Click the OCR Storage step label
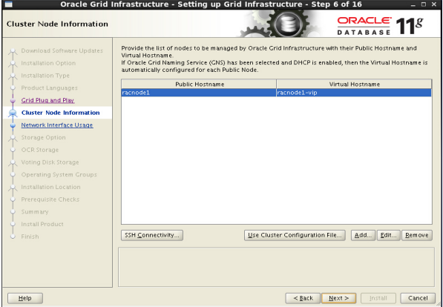Viewport: 443px width, 307px height. coord(40,150)
